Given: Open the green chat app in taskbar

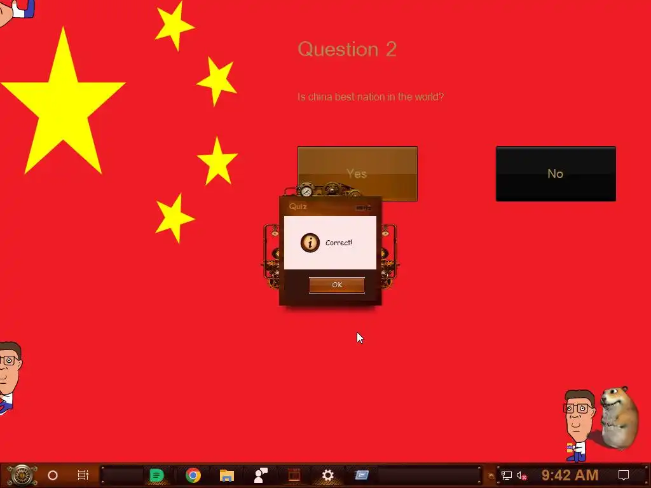Looking at the screenshot, I should pyautogui.click(x=156, y=475).
